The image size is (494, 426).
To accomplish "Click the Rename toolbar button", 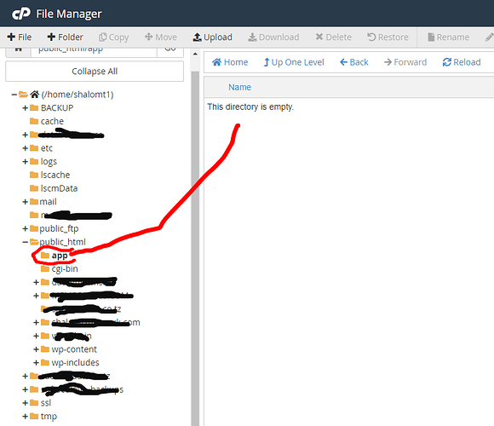I will pyautogui.click(x=448, y=37).
